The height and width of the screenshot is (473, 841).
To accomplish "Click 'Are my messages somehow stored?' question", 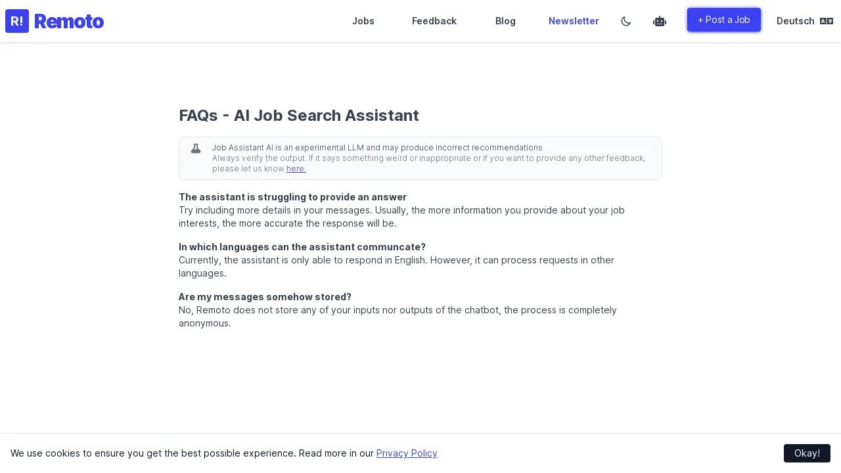I will click(265, 297).
